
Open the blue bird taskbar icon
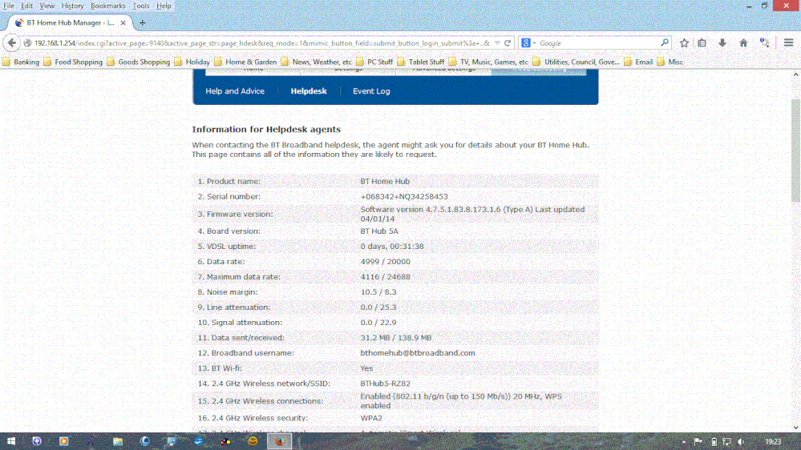(x=198, y=441)
